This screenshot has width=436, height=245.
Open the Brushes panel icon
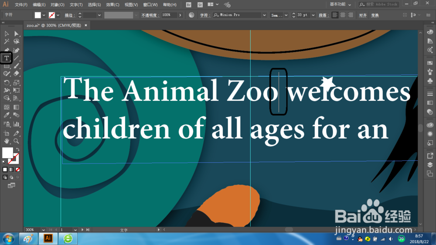(430, 72)
